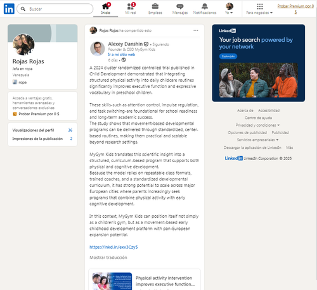Viewport: 317px width, 290px height.
Task: Open Mi red network icon
Action: [x=131, y=6]
